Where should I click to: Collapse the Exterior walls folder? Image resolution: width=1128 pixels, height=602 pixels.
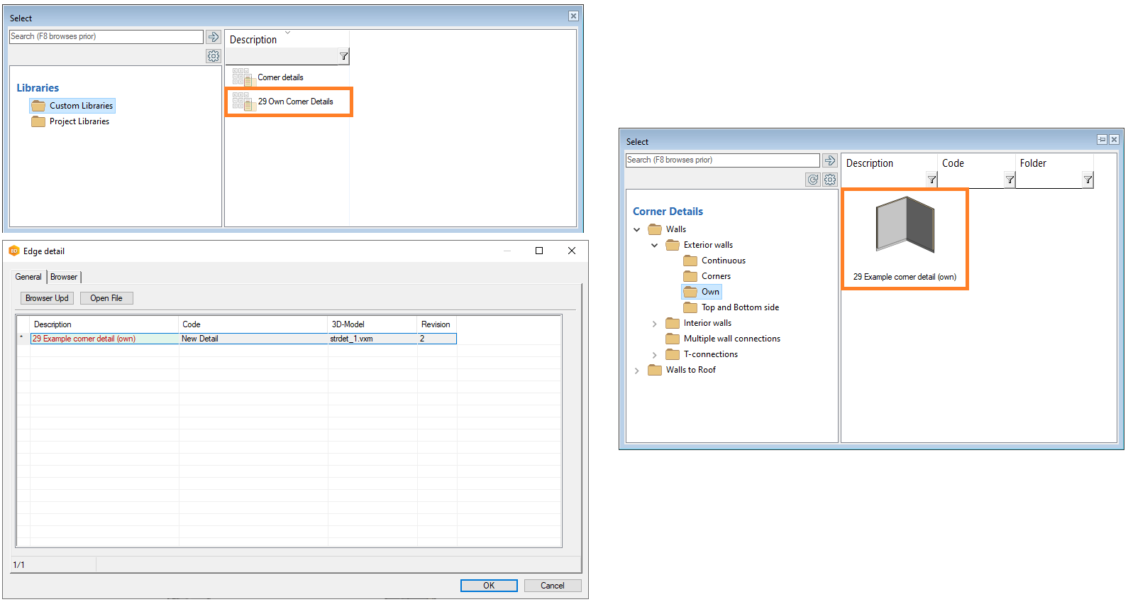(655, 245)
